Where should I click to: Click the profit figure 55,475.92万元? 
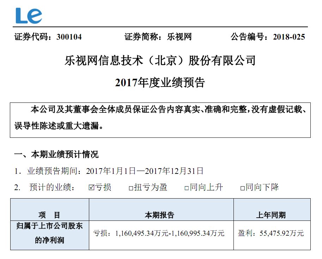click(x=281, y=233)
